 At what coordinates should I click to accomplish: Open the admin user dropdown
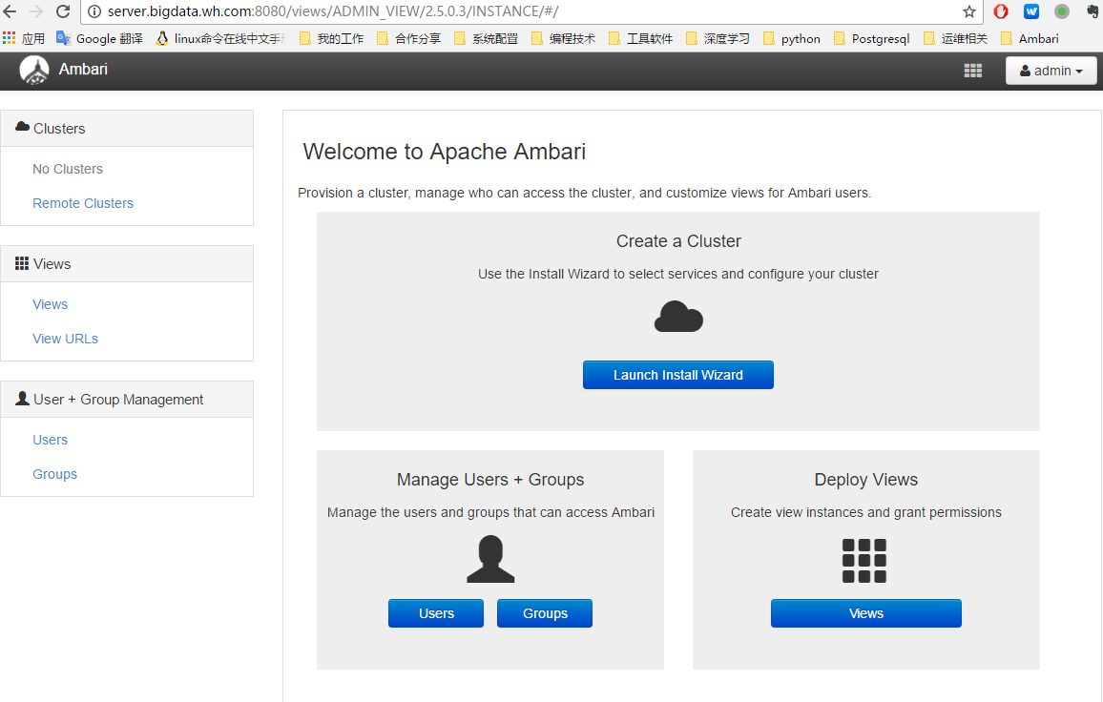tap(1051, 71)
